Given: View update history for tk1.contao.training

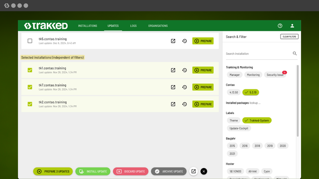Looking at the screenshot, I should 184,70.
